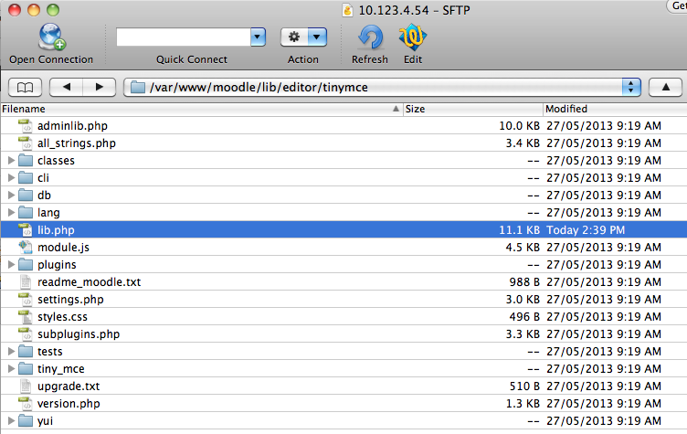Open the Quick Connect dropdown arrow
This screenshot has width=687, height=434.
[x=258, y=37]
